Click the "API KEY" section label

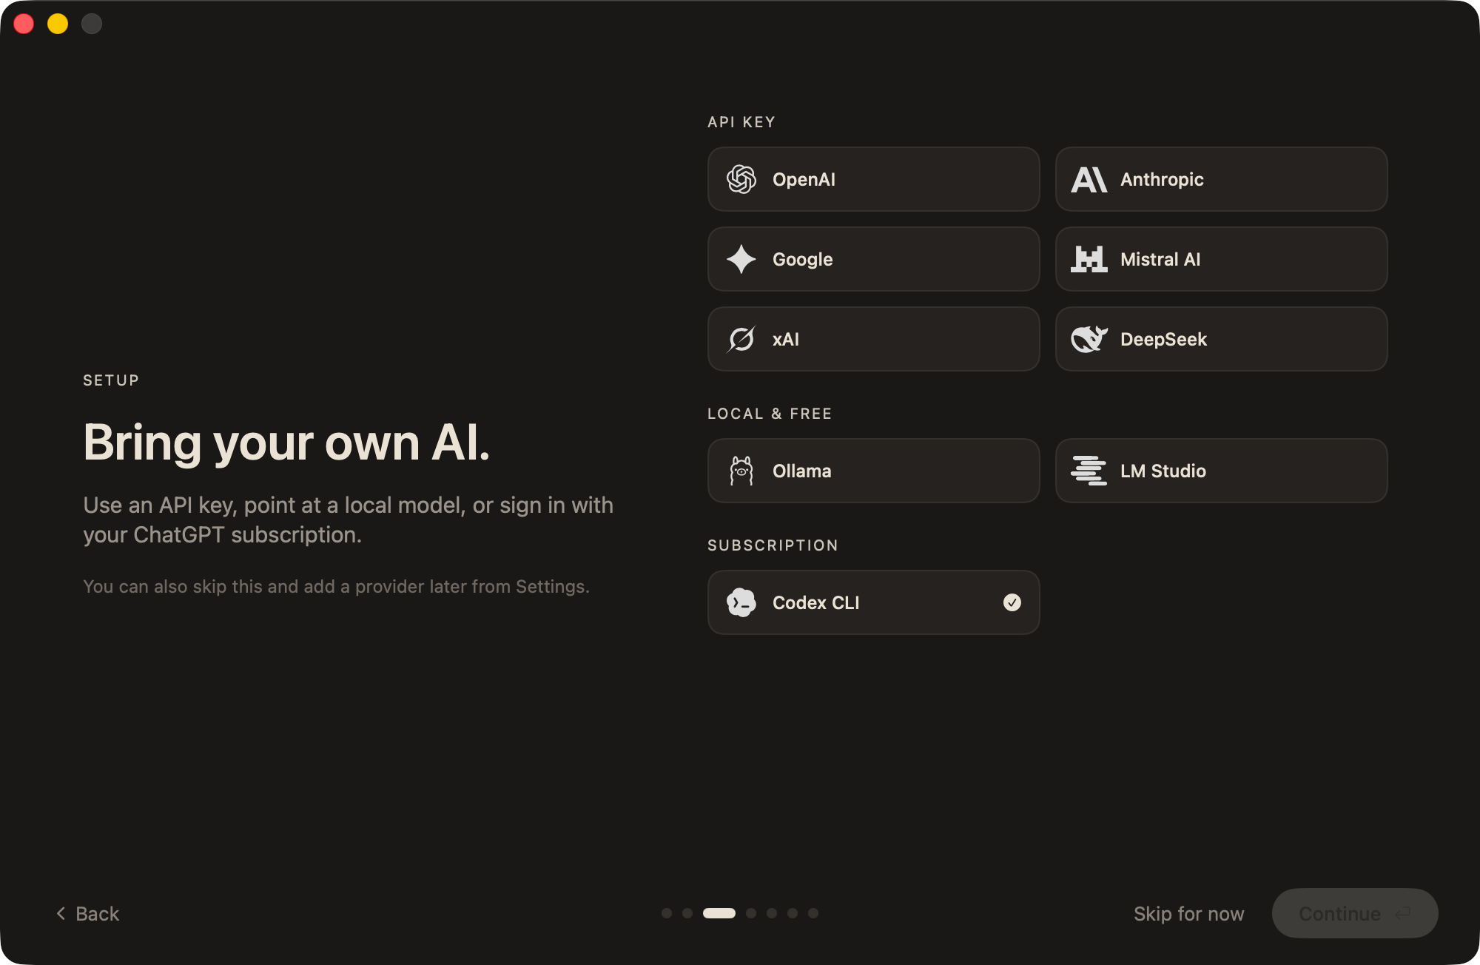[x=741, y=122]
